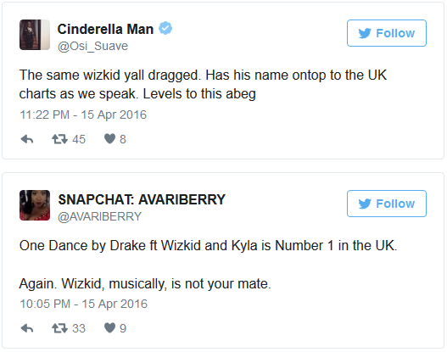Viewport: 447px width, 352px height.
Task: Open Cinderella Man's profile picture
Action: [35, 35]
